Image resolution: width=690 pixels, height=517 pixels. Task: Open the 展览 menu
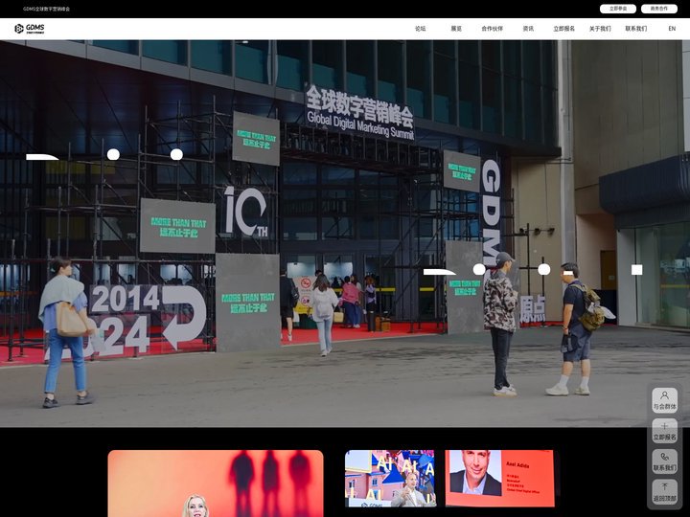coord(456,29)
